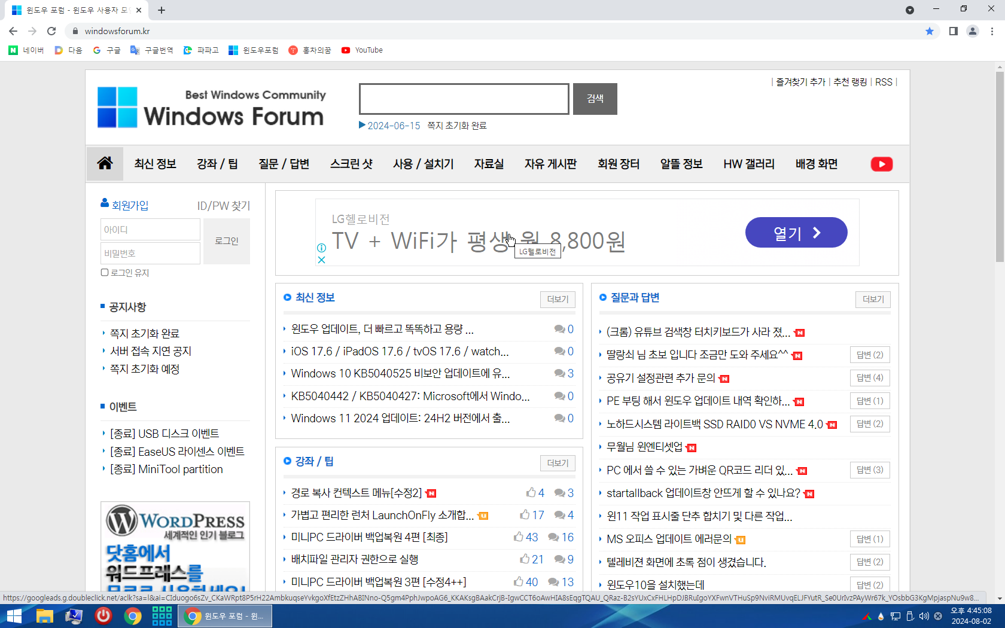Click the 비밀번호 input field
The height and width of the screenshot is (628, 1005).
point(150,253)
